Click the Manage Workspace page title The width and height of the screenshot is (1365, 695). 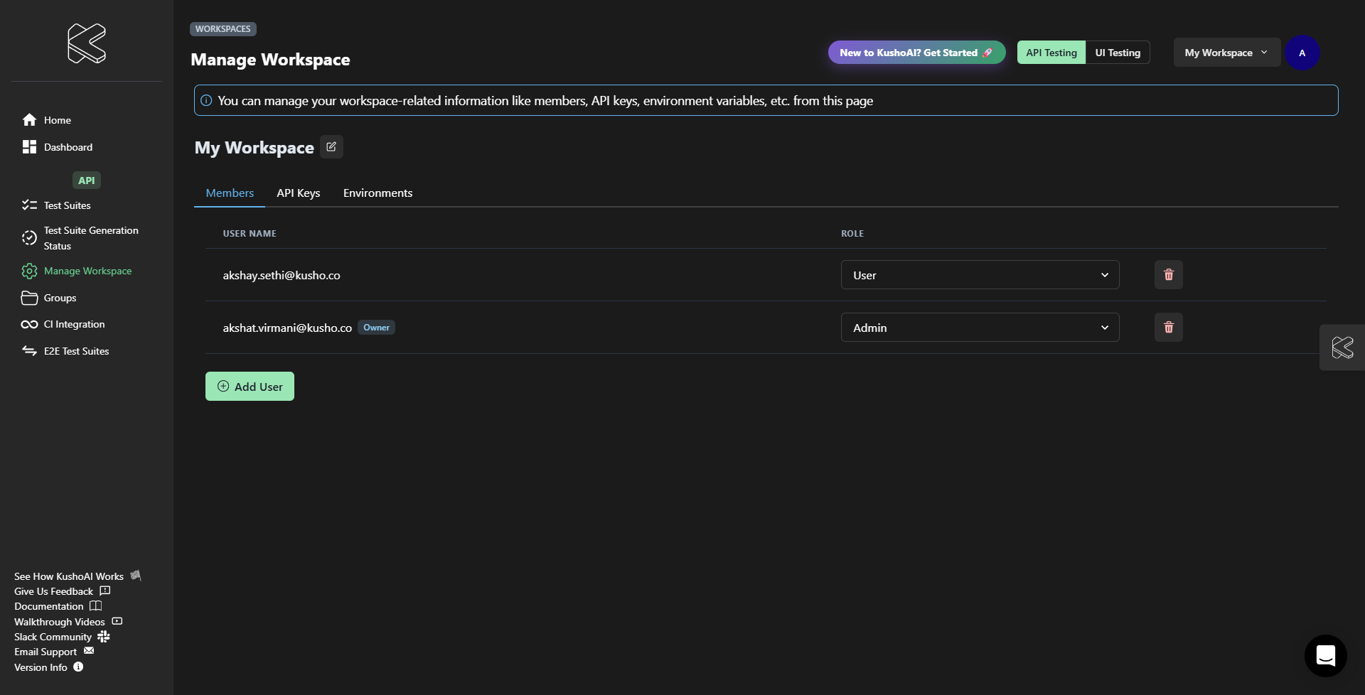(x=270, y=60)
